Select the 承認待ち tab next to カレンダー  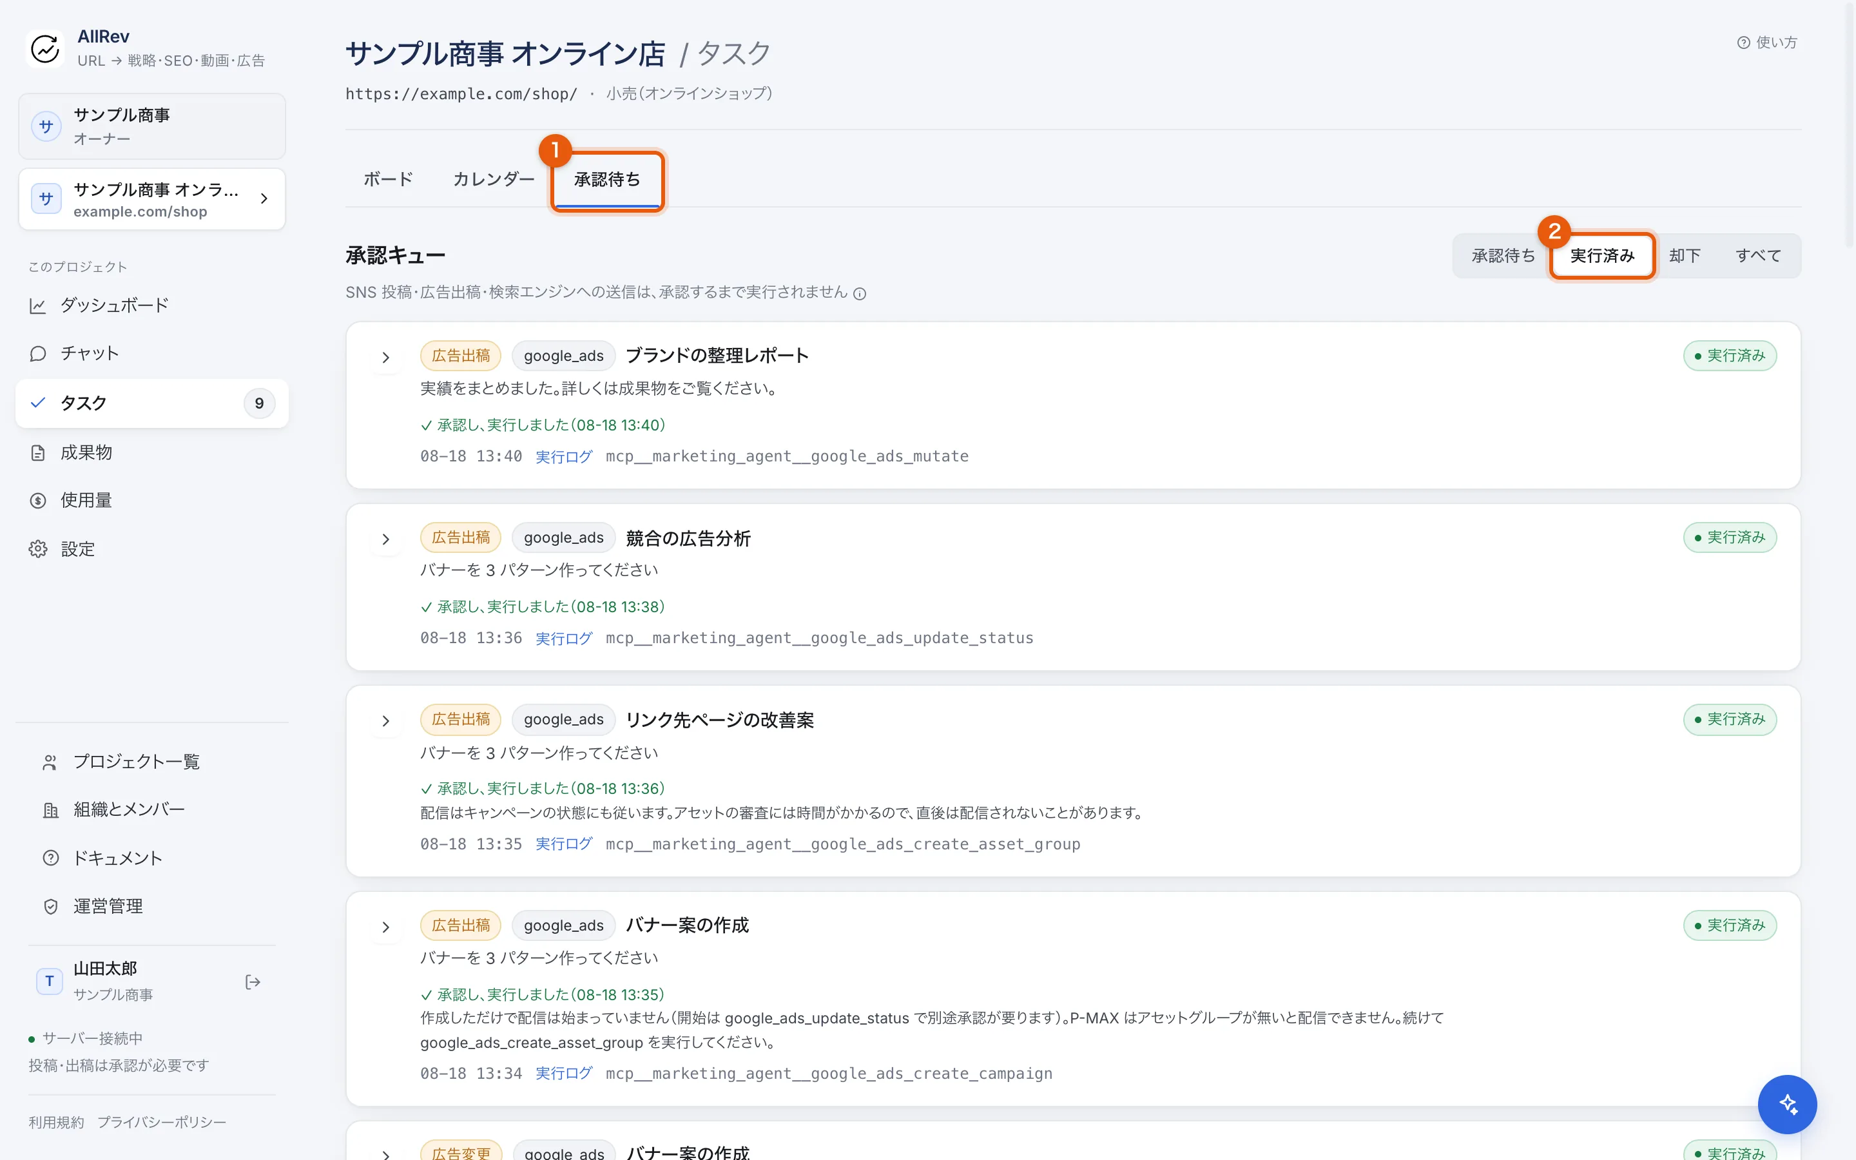point(608,180)
